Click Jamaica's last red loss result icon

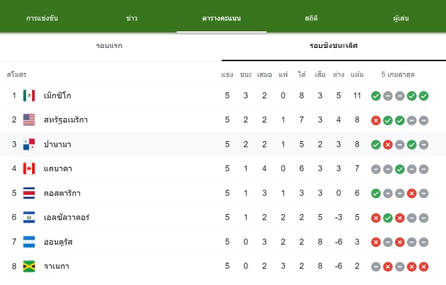424,266
